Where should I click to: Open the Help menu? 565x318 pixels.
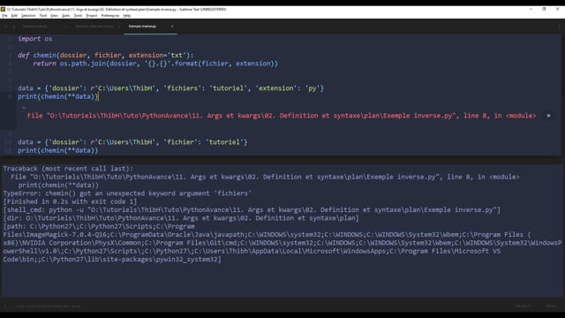click(x=127, y=16)
